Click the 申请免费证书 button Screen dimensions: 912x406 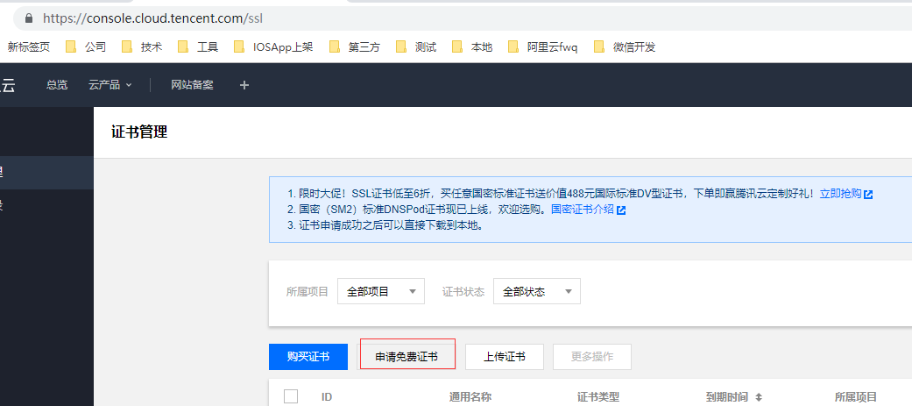click(x=407, y=357)
